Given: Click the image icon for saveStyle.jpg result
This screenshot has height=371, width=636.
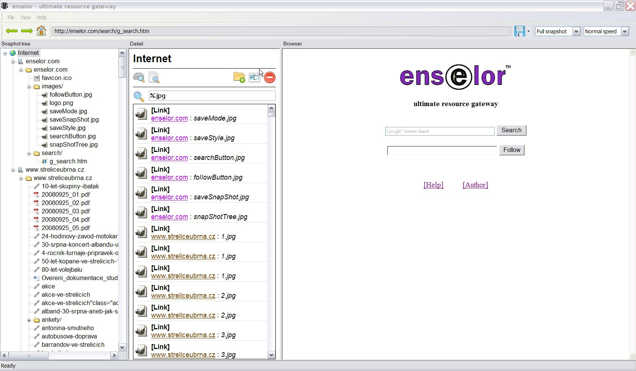Looking at the screenshot, I should pyautogui.click(x=141, y=134).
